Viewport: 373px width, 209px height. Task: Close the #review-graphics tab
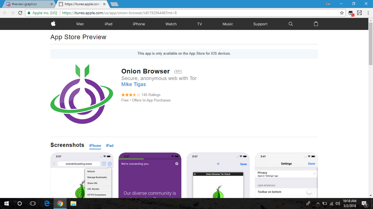pyautogui.click(x=52, y=4)
